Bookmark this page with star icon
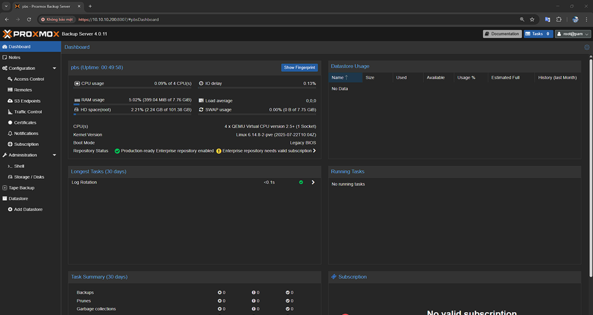 (x=532, y=19)
